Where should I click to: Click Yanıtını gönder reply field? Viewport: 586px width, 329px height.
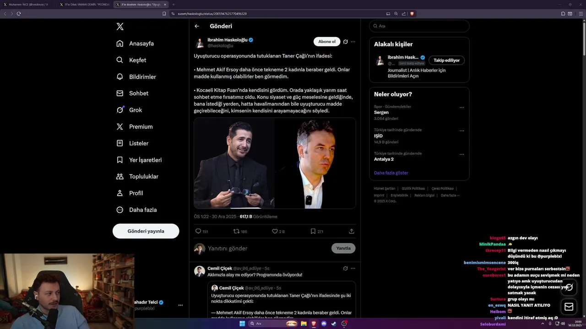point(267,249)
